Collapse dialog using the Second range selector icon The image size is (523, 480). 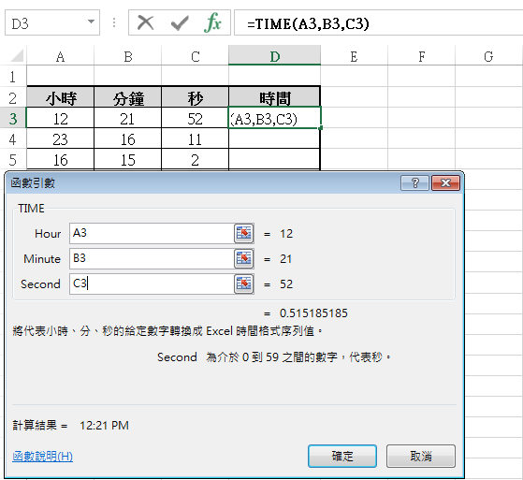(x=244, y=284)
